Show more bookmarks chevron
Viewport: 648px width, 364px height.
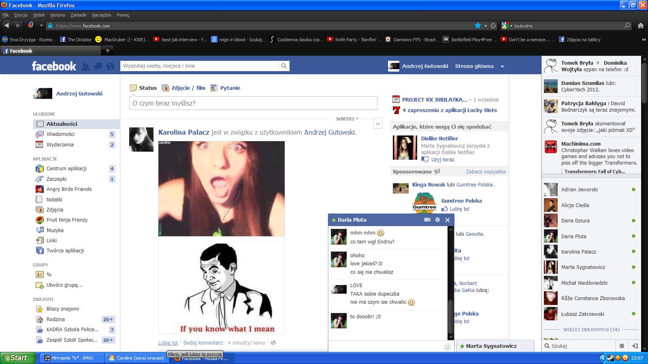[x=644, y=40]
